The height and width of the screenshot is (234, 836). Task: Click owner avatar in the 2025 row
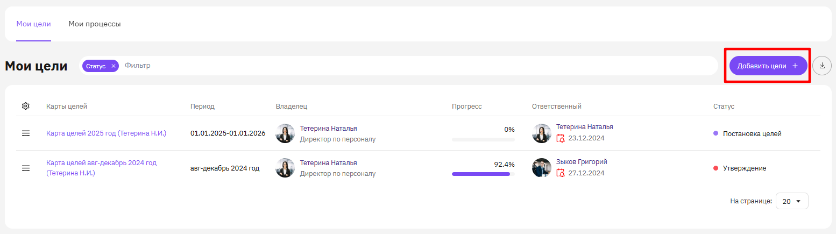[x=285, y=133]
